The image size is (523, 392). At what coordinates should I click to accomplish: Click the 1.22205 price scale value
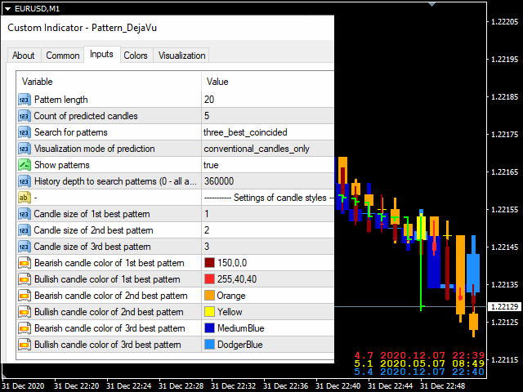click(x=505, y=22)
